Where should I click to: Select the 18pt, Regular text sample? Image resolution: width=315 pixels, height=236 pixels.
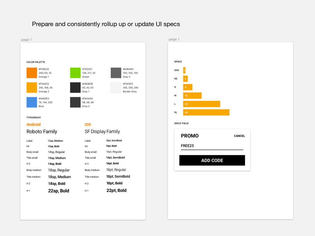116,170
